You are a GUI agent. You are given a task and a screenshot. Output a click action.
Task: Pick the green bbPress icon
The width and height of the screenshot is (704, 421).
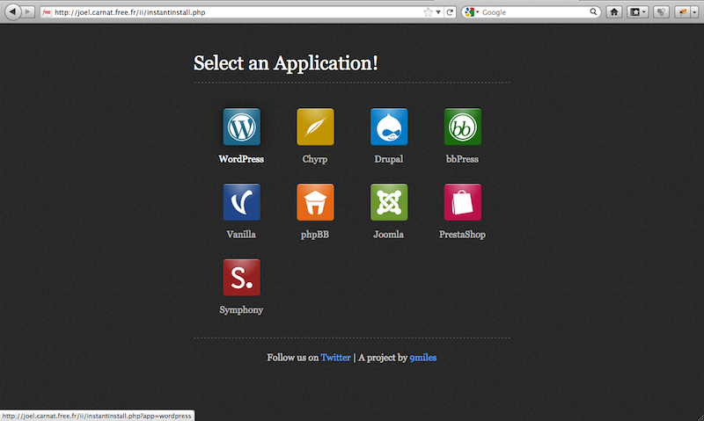pyautogui.click(x=463, y=127)
